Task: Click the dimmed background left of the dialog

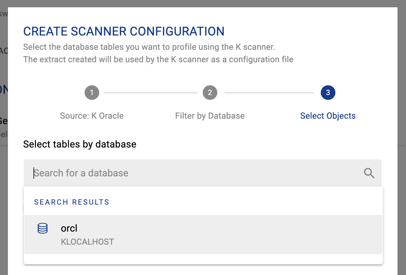Action: [x=4, y=182]
